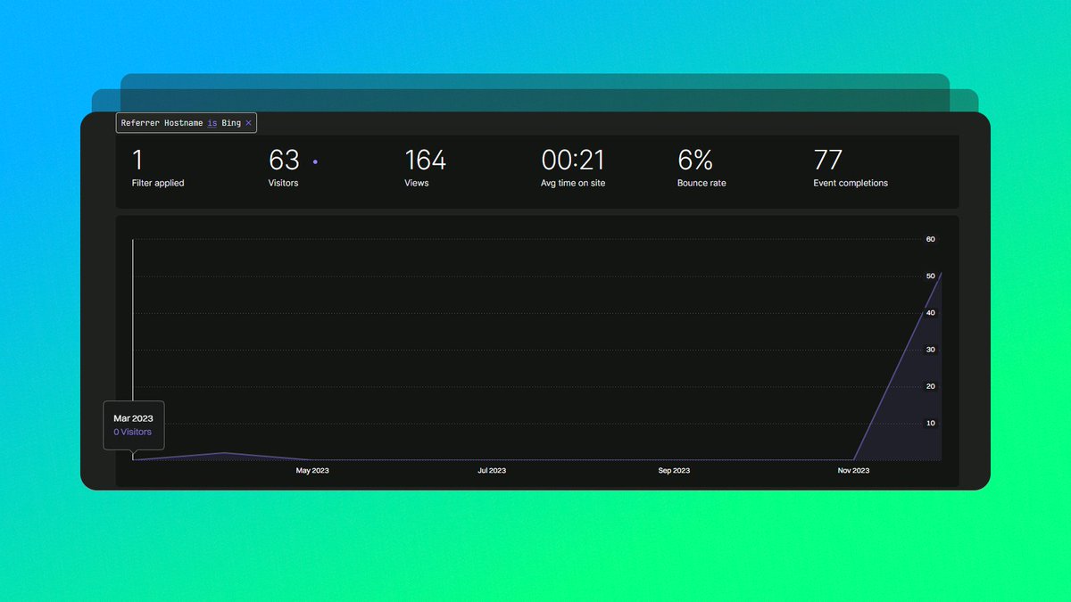Viewport: 1071px width, 602px height.
Task: Click the Mar 2023 tooltip box
Action: click(x=133, y=425)
